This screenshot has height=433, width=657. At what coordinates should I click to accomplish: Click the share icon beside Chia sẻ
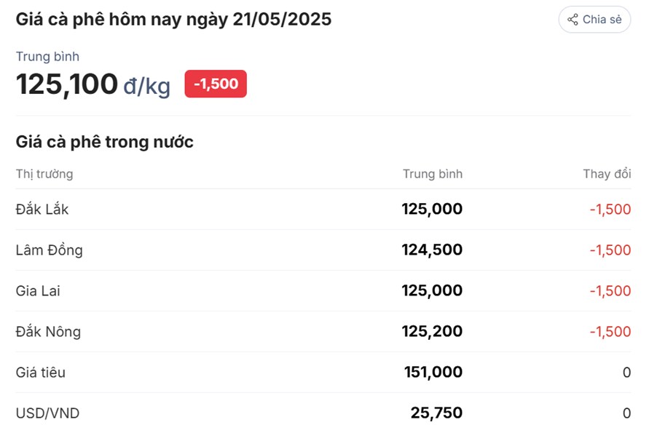tap(573, 20)
